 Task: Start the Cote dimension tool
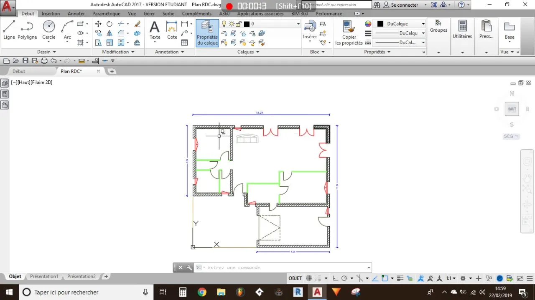click(x=172, y=30)
